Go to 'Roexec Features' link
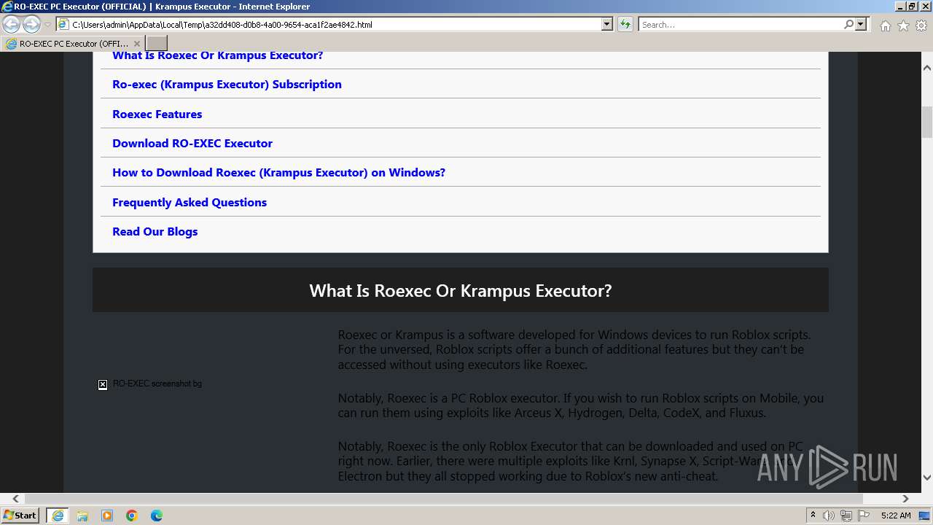The height and width of the screenshot is (525, 933). [157, 114]
